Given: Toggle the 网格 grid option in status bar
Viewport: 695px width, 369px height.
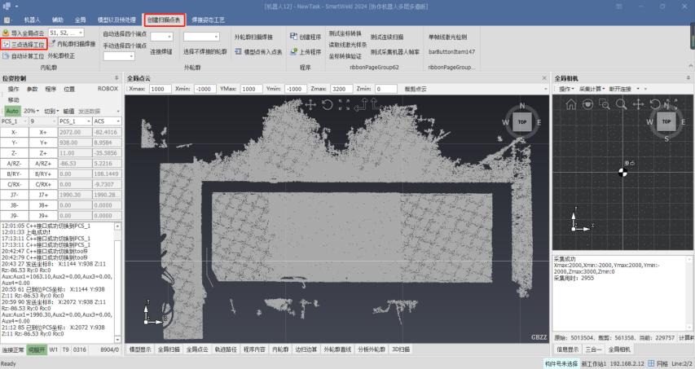Looking at the screenshot, I should point(659,363).
